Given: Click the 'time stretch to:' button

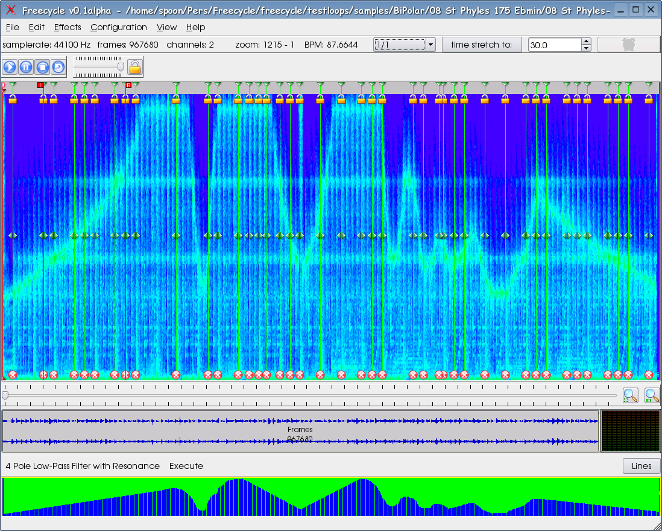Looking at the screenshot, I should (x=481, y=45).
